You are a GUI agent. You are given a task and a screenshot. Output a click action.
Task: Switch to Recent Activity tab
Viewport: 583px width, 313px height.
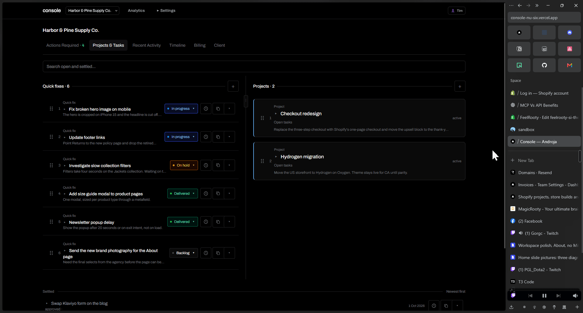147,45
